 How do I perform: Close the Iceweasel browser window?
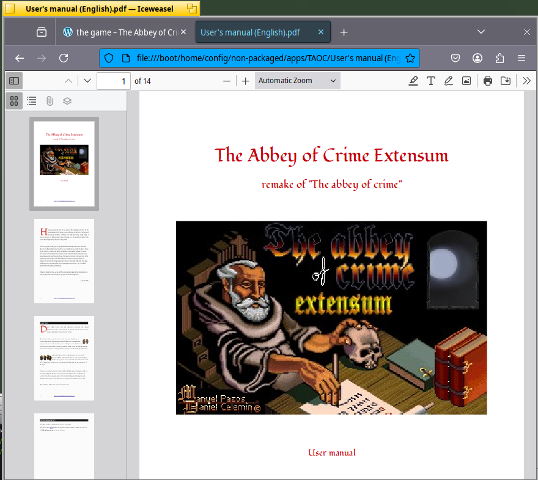coord(526,32)
